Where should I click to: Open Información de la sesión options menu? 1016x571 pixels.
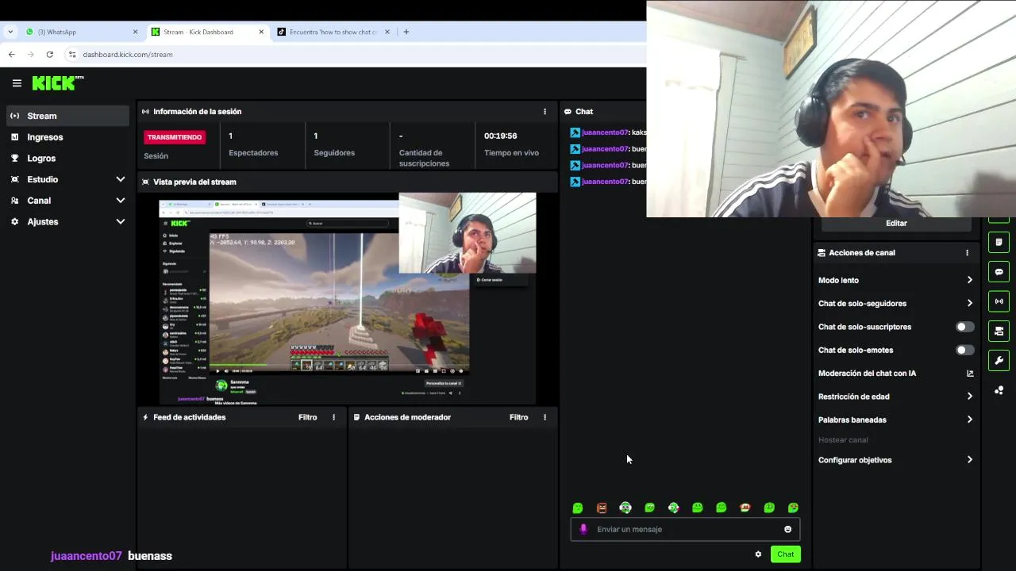point(545,112)
